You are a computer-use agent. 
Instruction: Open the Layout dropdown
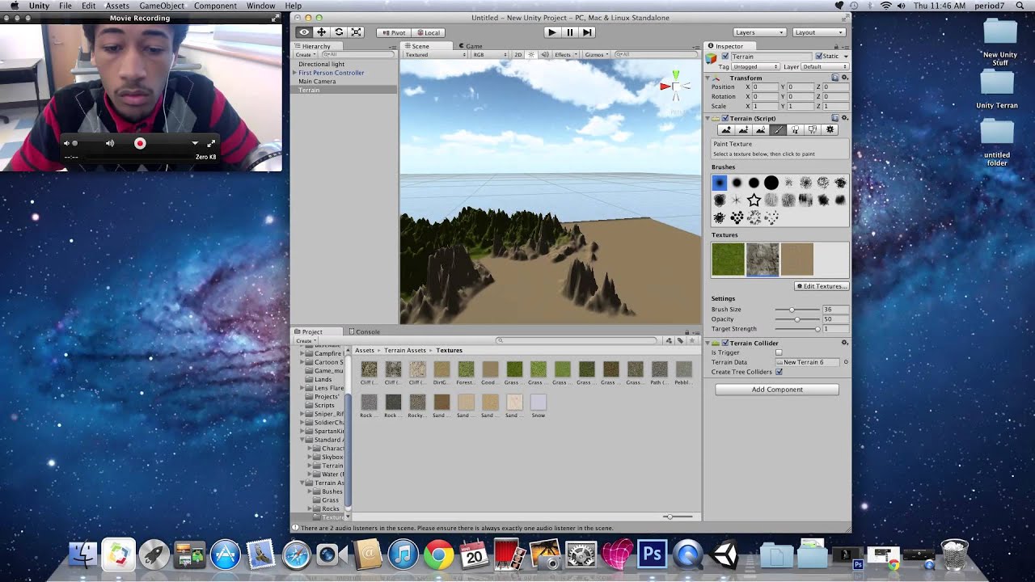[818, 32]
